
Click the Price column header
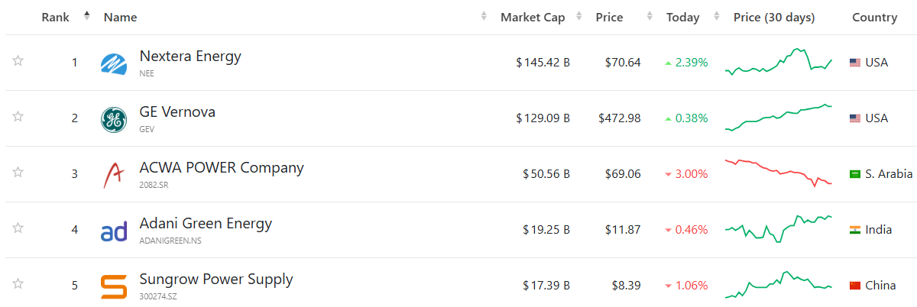tap(609, 18)
